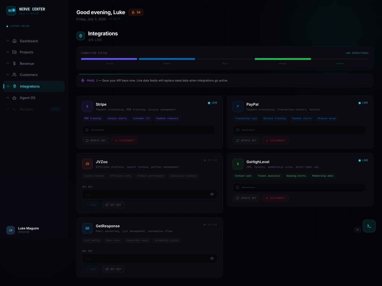
Task: Click the Integrations plug icon in sidebar
Action: [15, 86]
